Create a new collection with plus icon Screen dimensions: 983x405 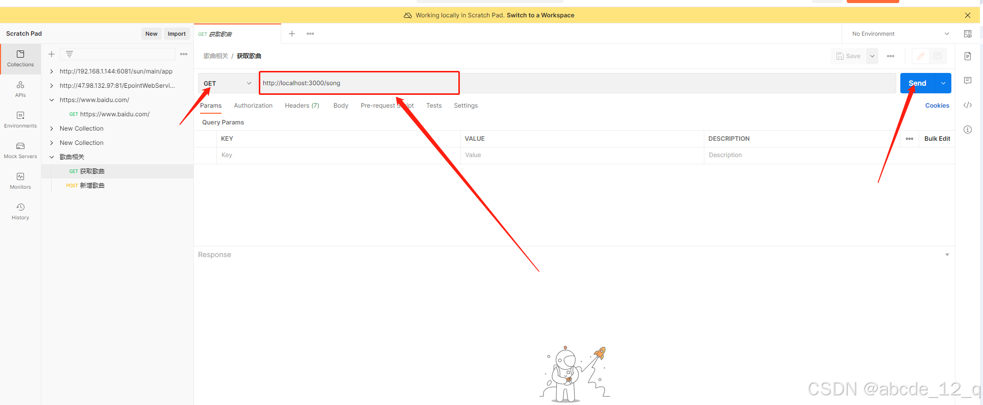pyautogui.click(x=52, y=54)
